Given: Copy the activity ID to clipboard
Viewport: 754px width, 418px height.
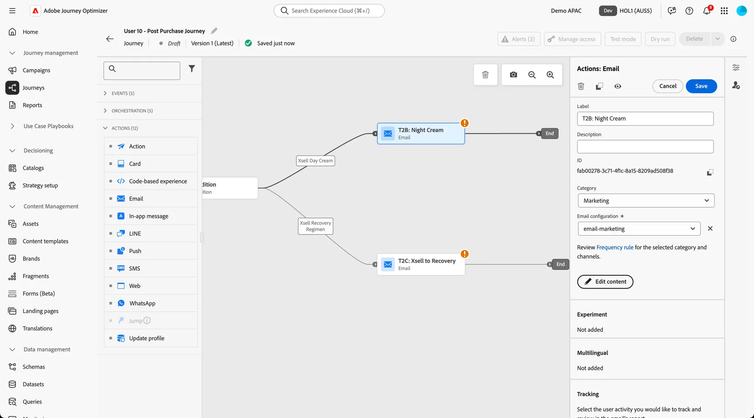Looking at the screenshot, I should tap(710, 172).
